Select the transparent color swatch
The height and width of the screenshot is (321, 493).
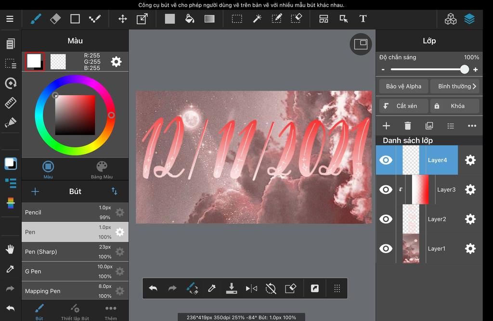pos(58,62)
